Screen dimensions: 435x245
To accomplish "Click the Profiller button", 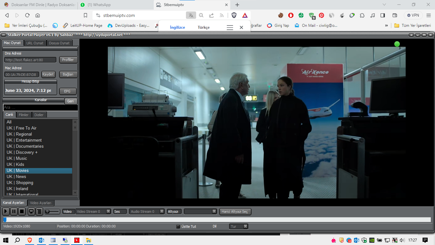I will [68, 60].
